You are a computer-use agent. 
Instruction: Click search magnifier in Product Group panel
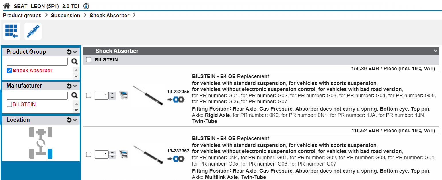(x=75, y=61)
